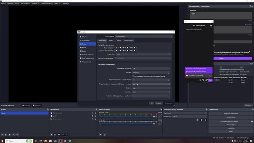Adjust keyframe interval stepper

(x=169, y=80)
